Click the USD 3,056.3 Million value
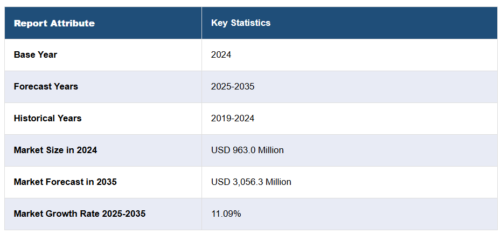Viewport: 501px width, 234px height. [x=251, y=182]
